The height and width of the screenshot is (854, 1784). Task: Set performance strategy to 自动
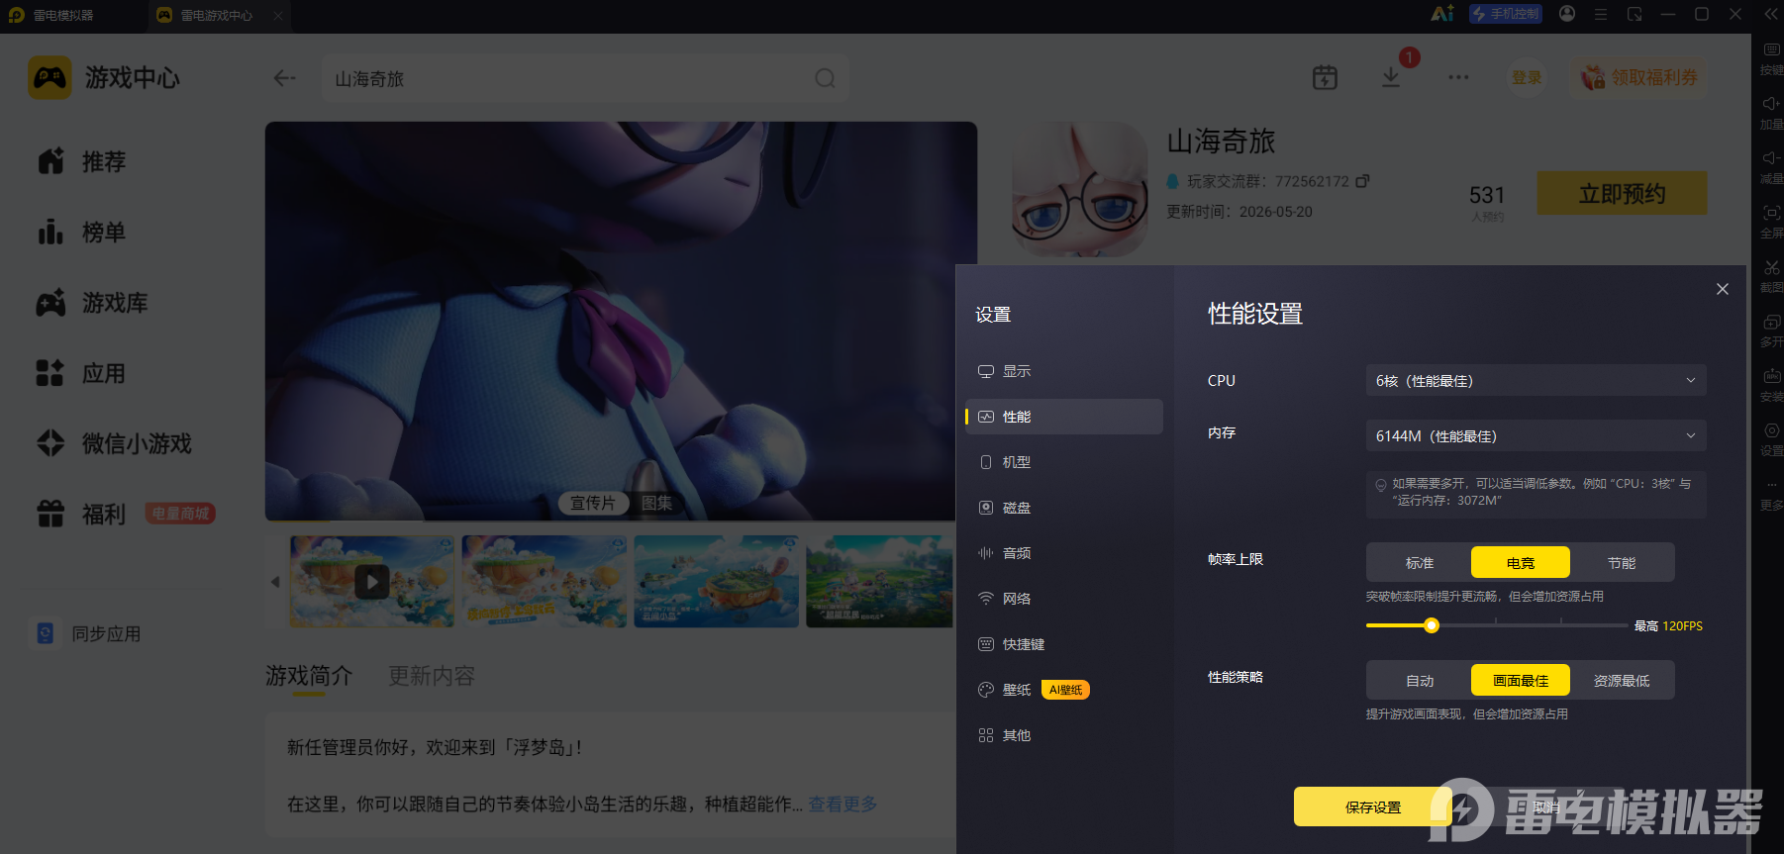1420,680
